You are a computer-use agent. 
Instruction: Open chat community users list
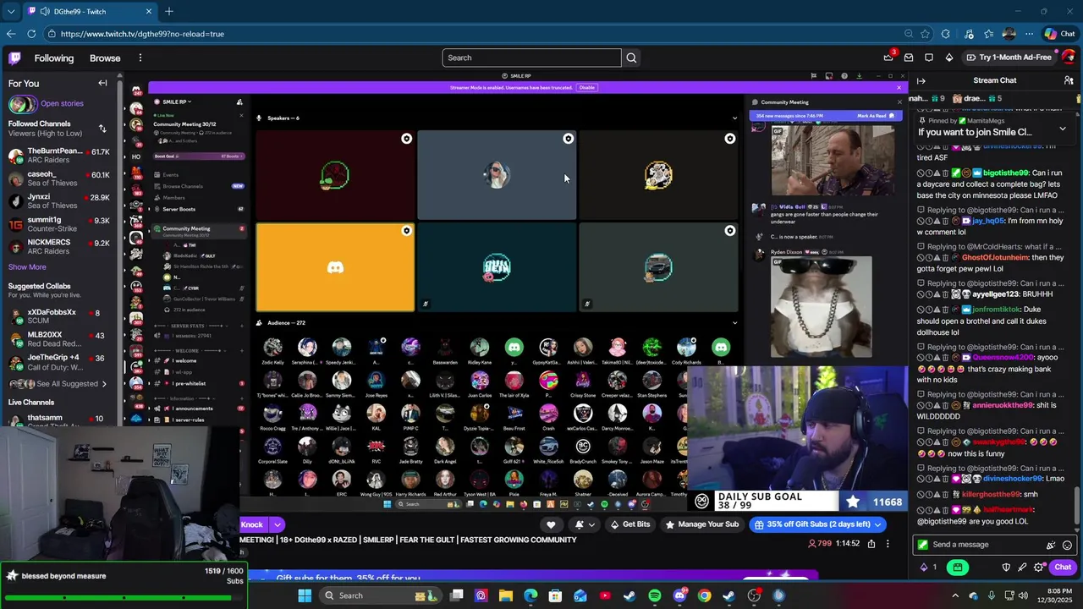pyautogui.click(x=1069, y=81)
